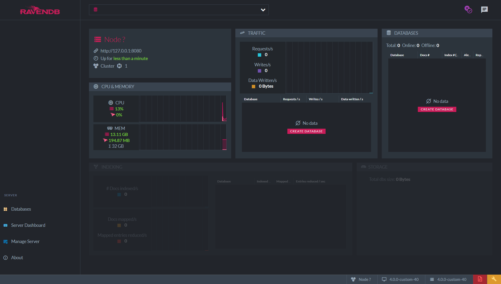Sort traffic table by Database column
Image resolution: width=501 pixels, height=284 pixels.
tap(250, 99)
